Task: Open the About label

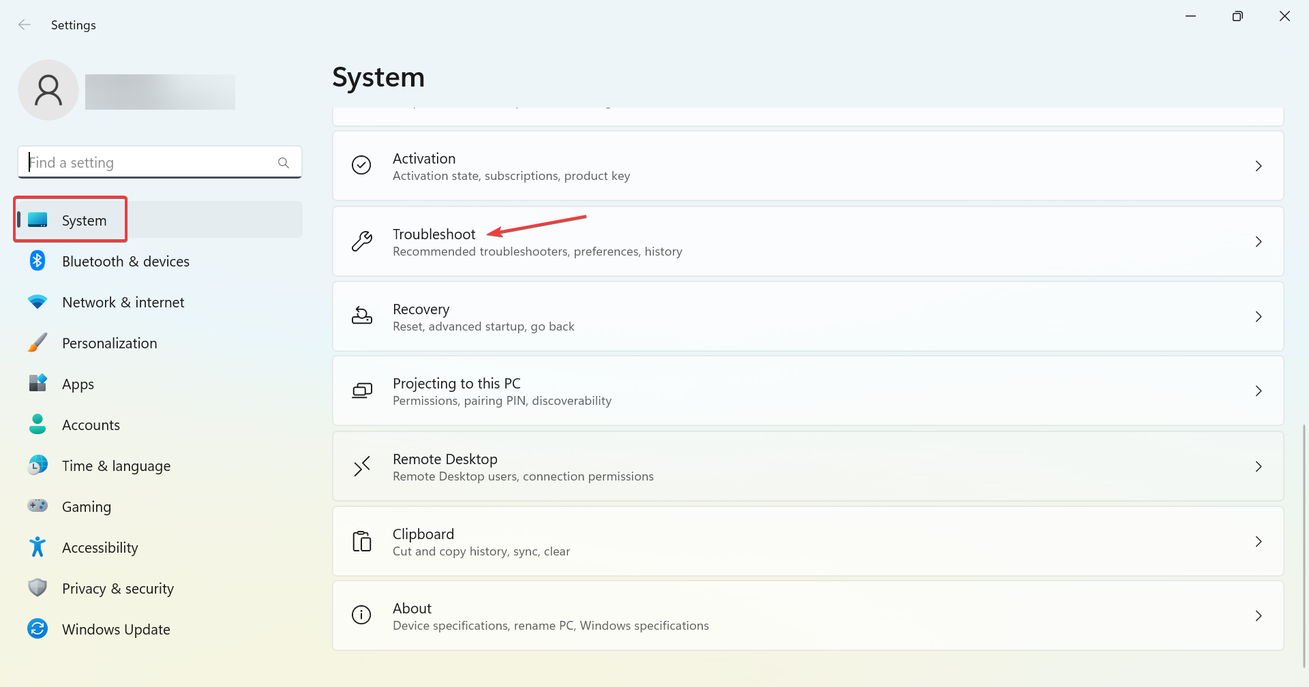Action: coord(412,608)
